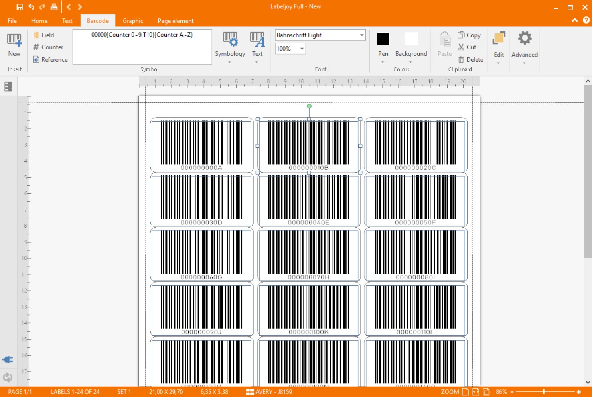Delete the selected element
This screenshot has height=397, width=592.
coord(470,59)
